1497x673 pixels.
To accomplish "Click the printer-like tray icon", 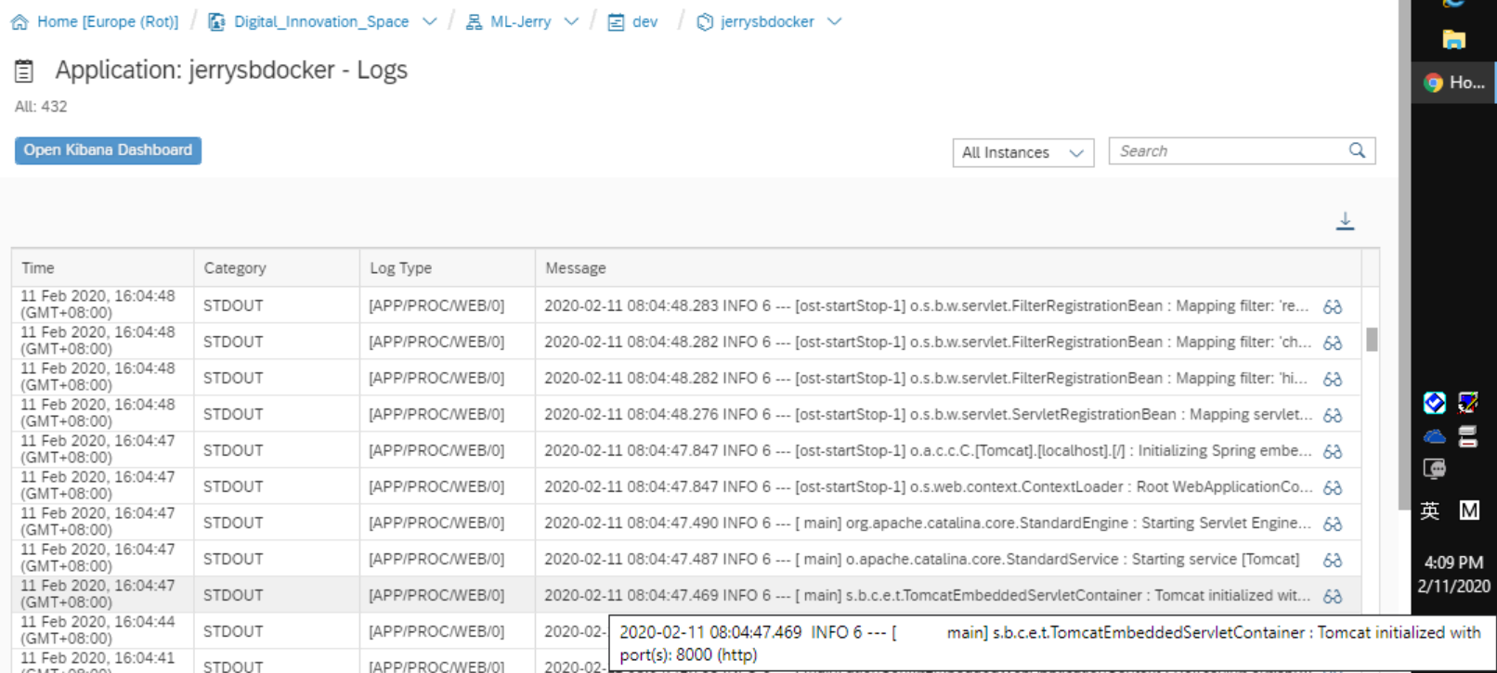I will (x=1468, y=436).
